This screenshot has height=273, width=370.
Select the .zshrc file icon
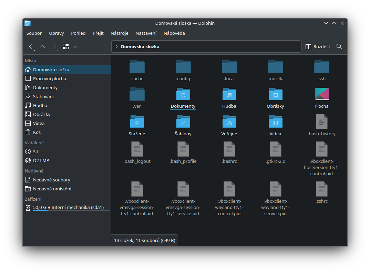[321, 189]
